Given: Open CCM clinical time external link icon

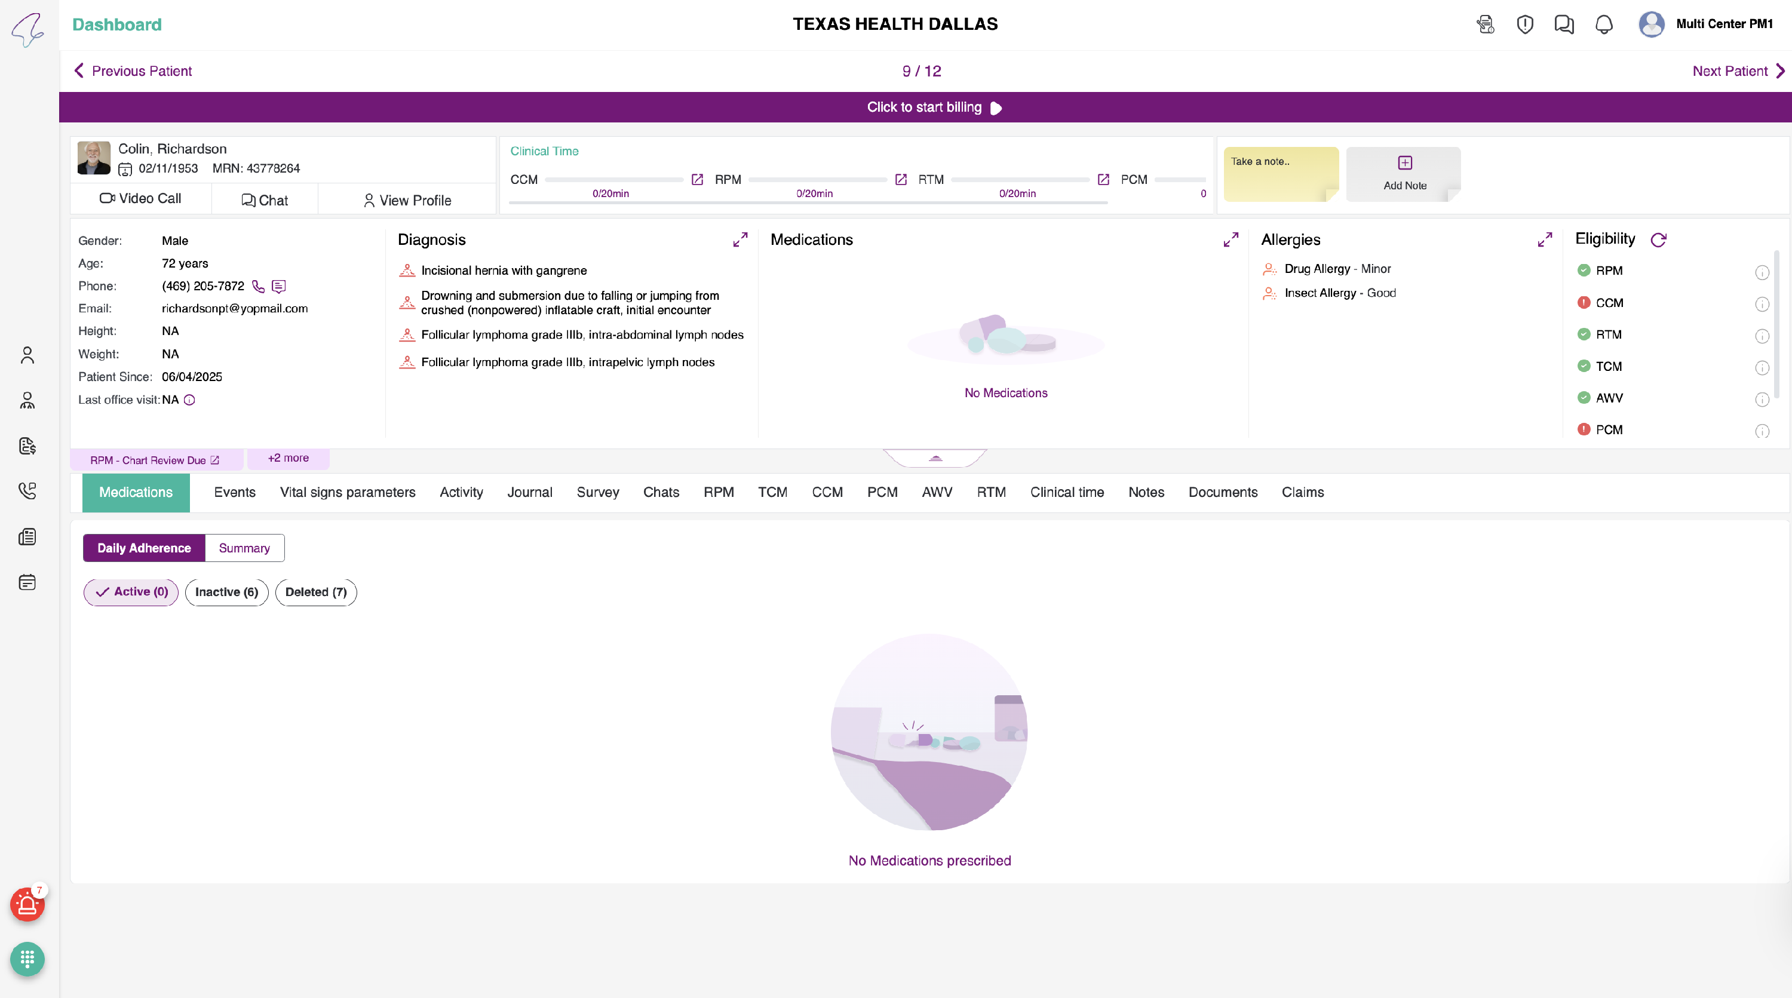Looking at the screenshot, I should [x=697, y=179].
